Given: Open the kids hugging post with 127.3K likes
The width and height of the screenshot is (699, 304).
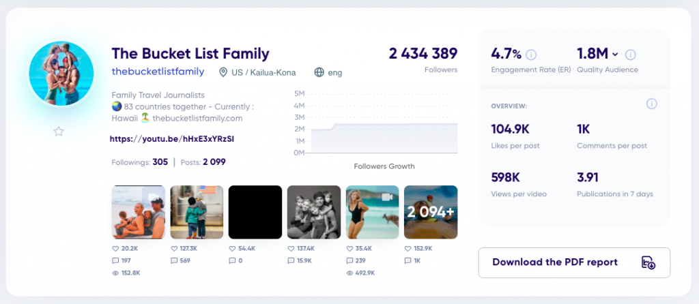Looking at the screenshot, I should [197, 212].
